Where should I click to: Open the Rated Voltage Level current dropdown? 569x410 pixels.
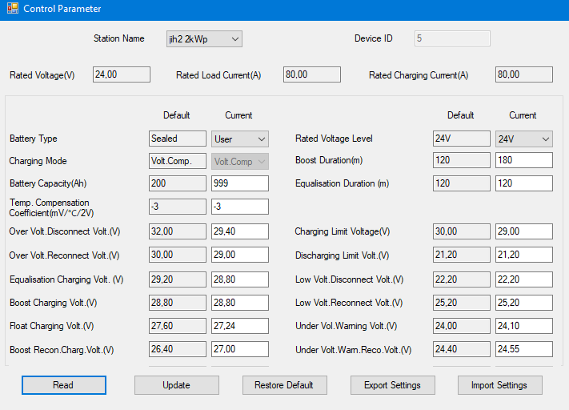(523, 139)
